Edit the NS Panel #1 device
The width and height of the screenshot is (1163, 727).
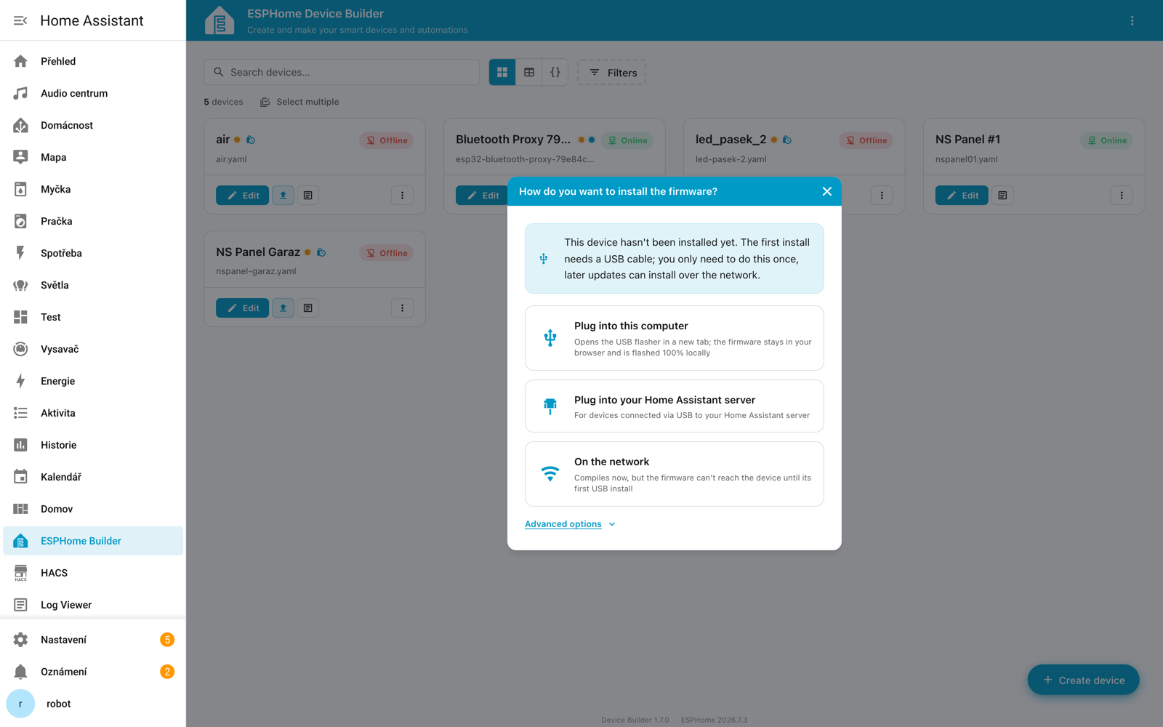click(962, 196)
